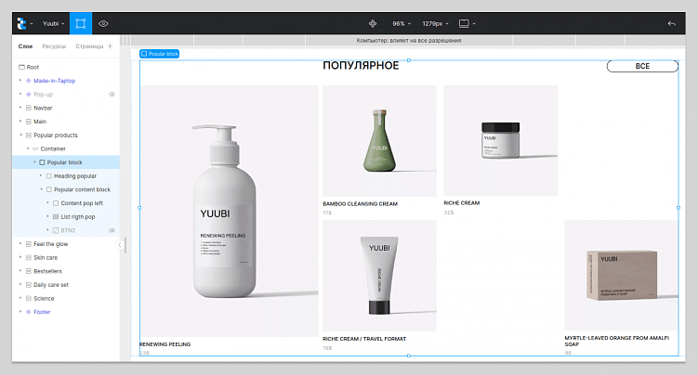This screenshot has width=698, height=375.
Task: Collapse the Container layer
Action: (x=28, y=149)
